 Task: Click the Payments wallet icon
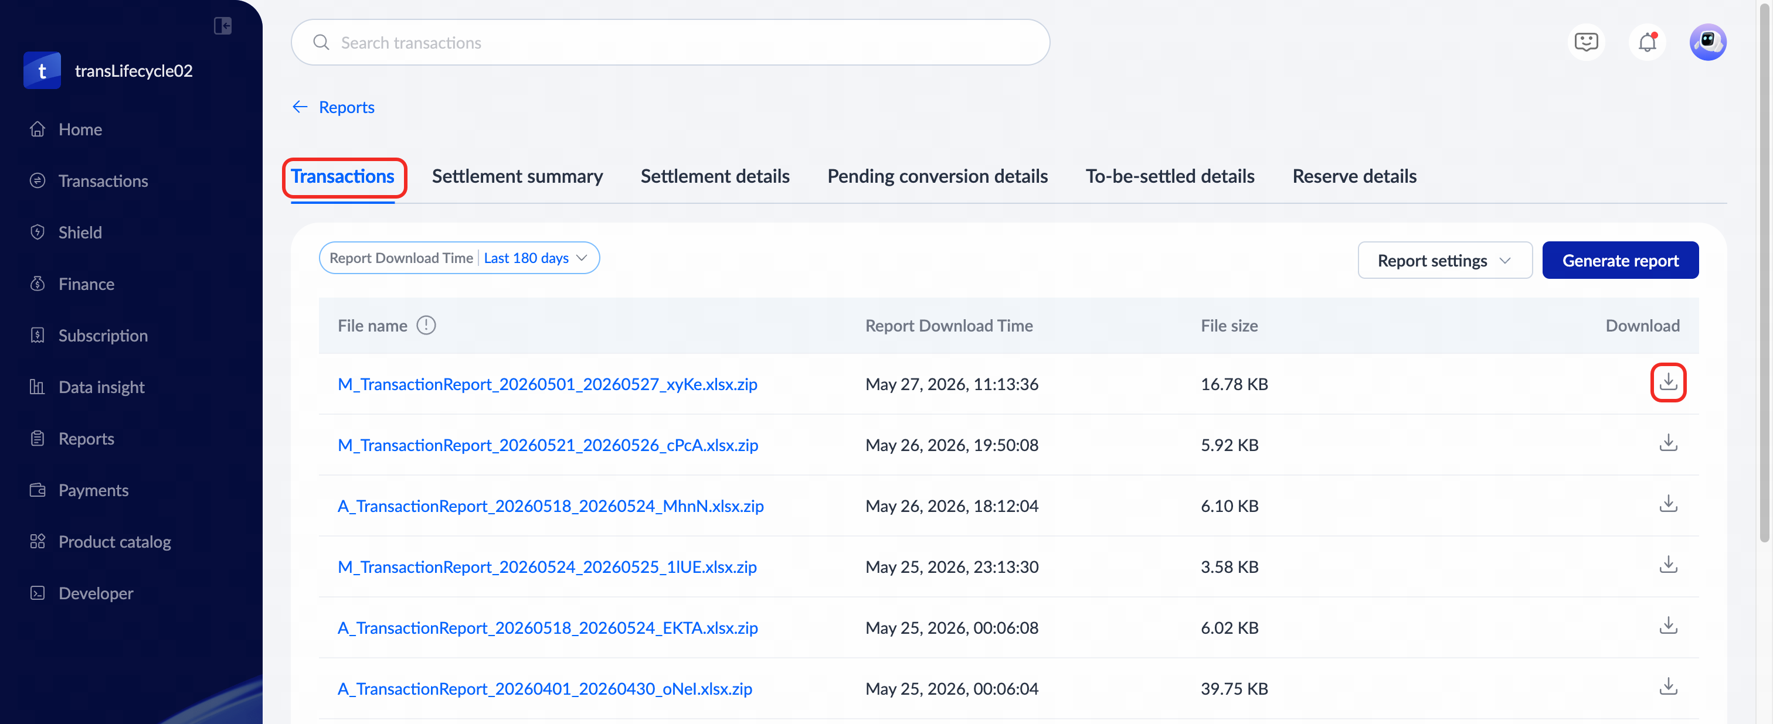(x=38, y=490)
